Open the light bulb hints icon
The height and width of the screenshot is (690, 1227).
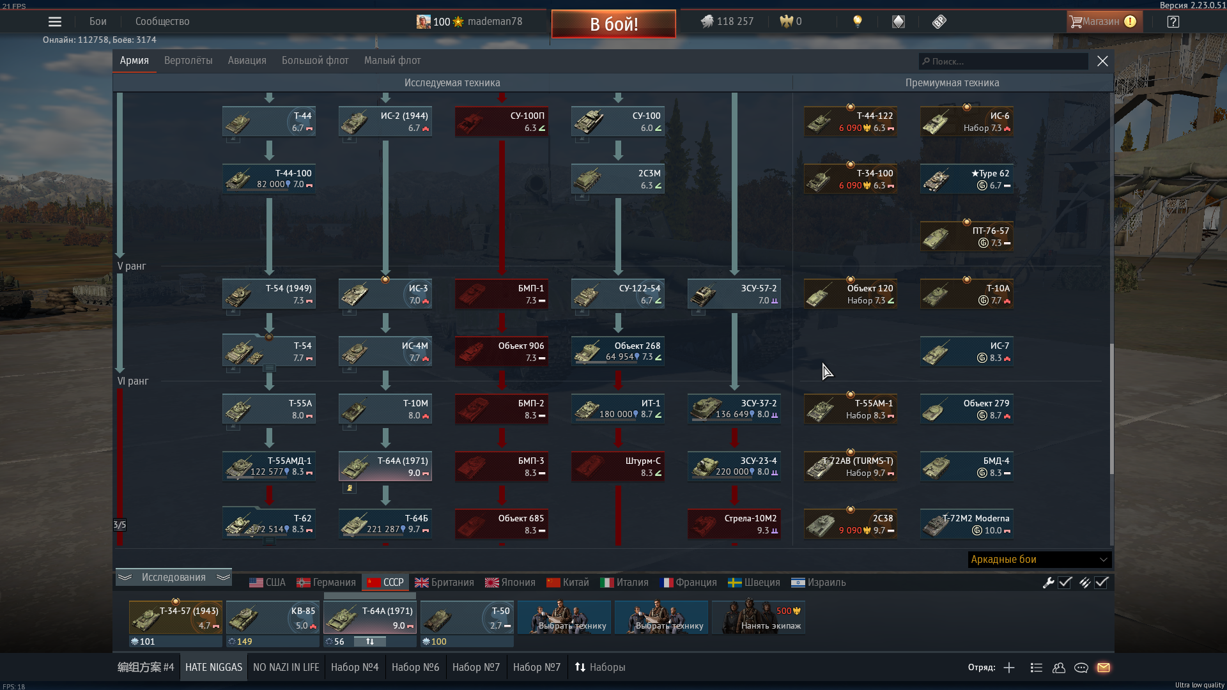[858, 22]
